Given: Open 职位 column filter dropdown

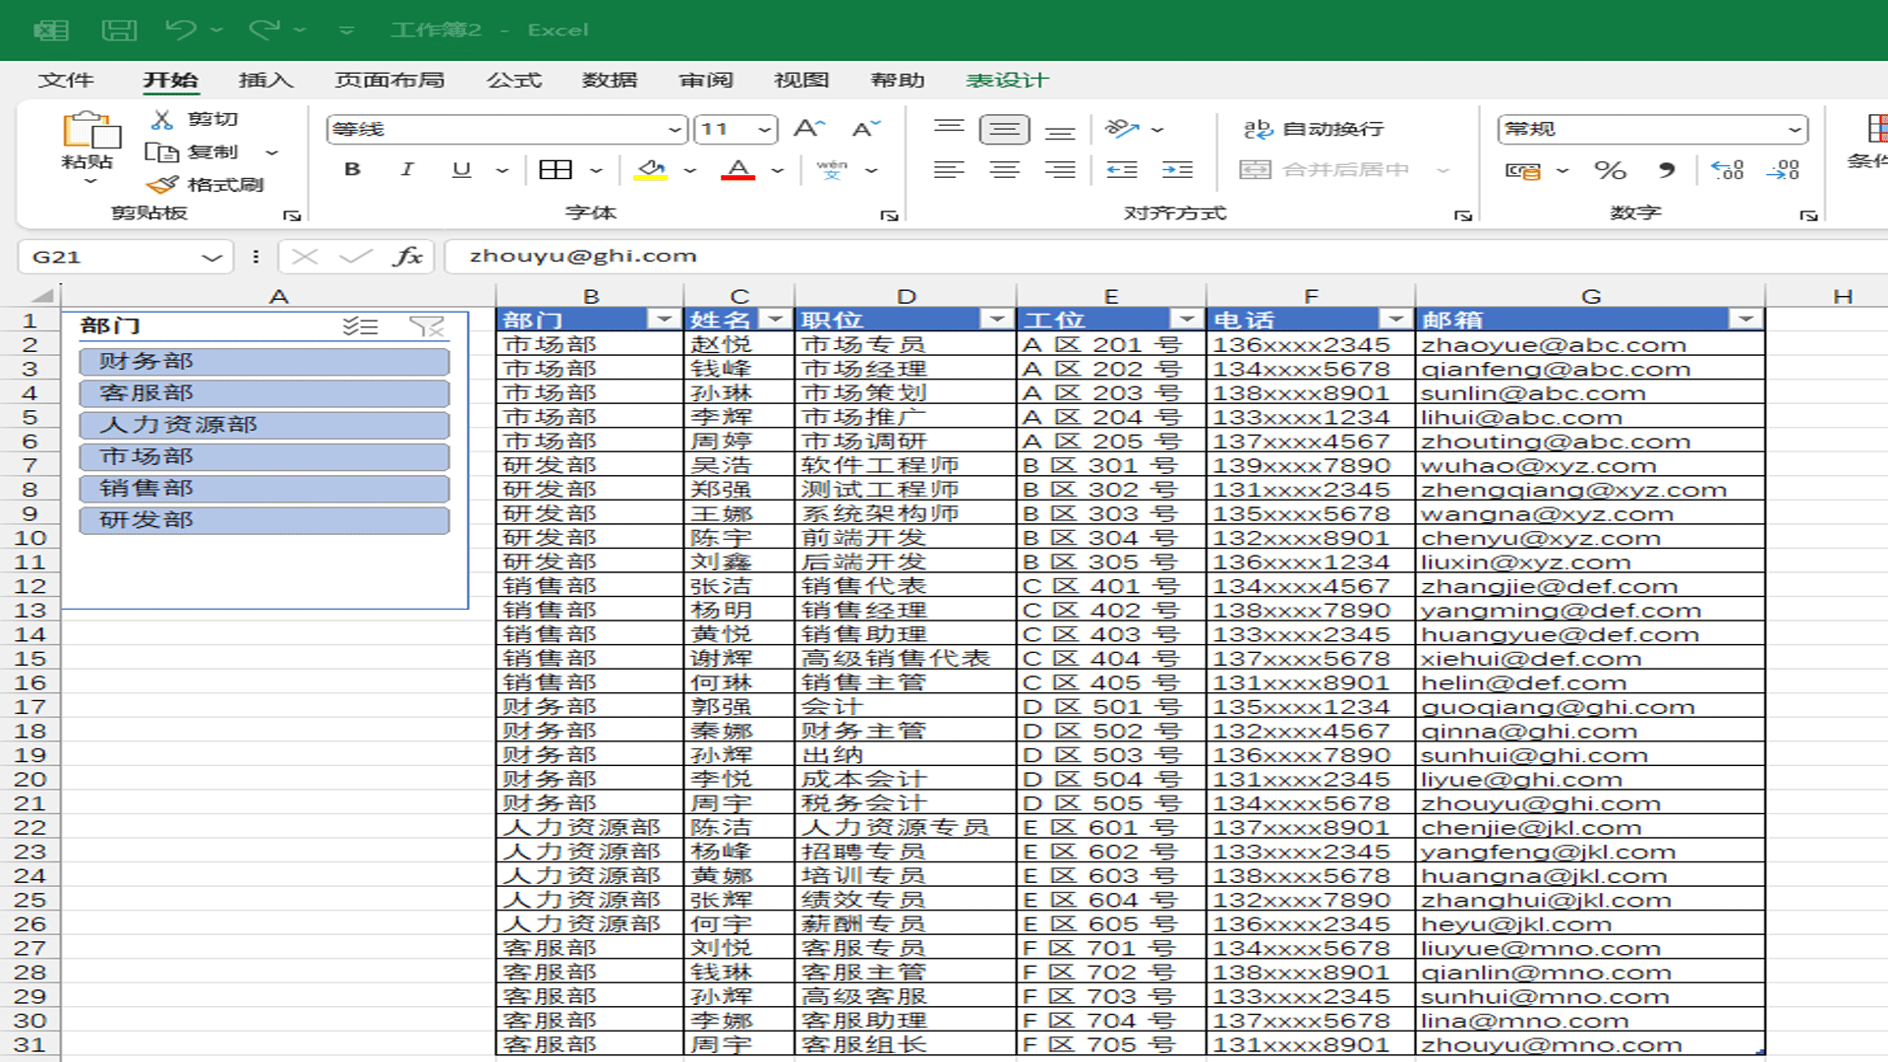Looking at the screenshot, I should tap(997, 320).
